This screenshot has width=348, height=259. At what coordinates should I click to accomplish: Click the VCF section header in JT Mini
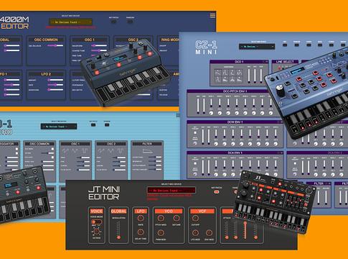[x=202, y=212]
